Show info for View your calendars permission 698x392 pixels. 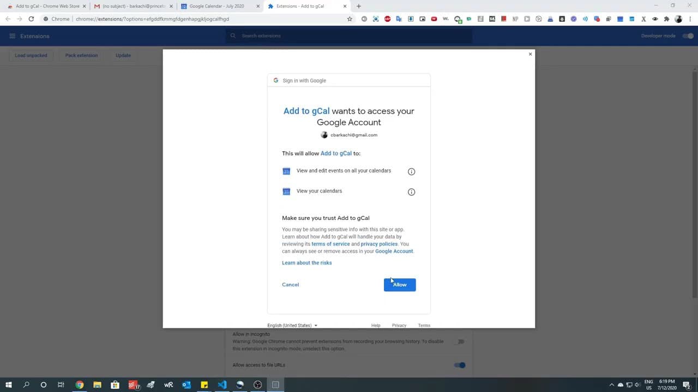(412, 192)
